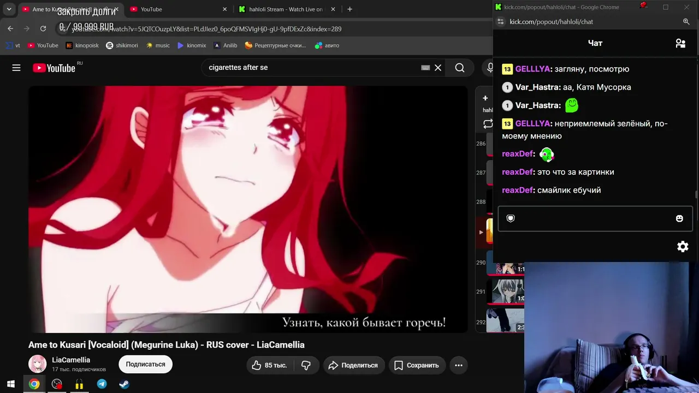Open the emoji picker in chat
699x393 pixels.
(679, 218)
